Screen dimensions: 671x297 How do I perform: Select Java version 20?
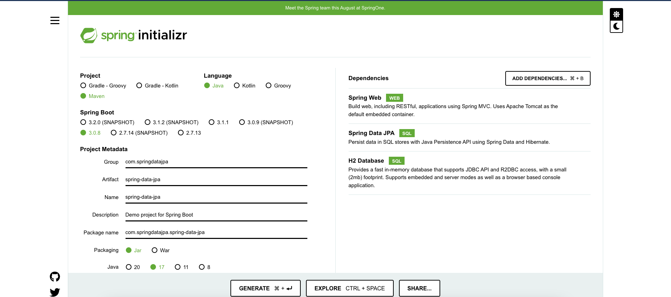point(133,267)
